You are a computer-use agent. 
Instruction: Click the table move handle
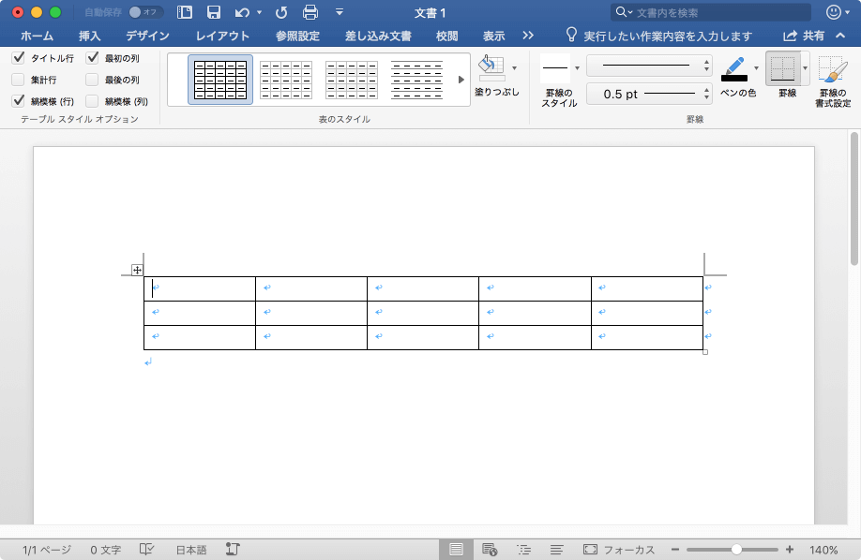(x=137, y=270)
